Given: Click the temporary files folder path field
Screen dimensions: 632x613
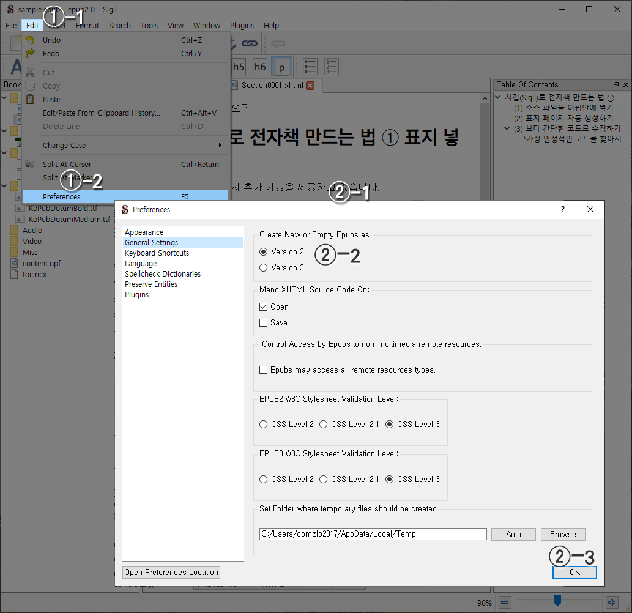Looking at the screenshot, I should pyautogui.click(x=373, y=534).
